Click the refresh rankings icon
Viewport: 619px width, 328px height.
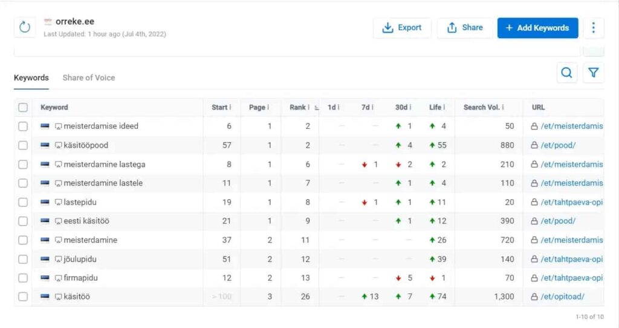(x=24, y=27)
